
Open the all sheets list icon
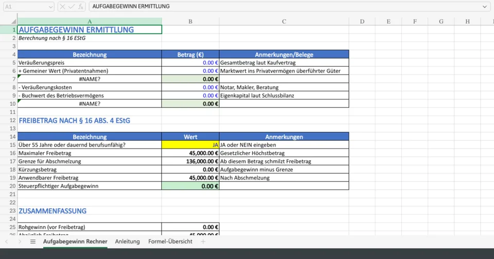(33, 242)
